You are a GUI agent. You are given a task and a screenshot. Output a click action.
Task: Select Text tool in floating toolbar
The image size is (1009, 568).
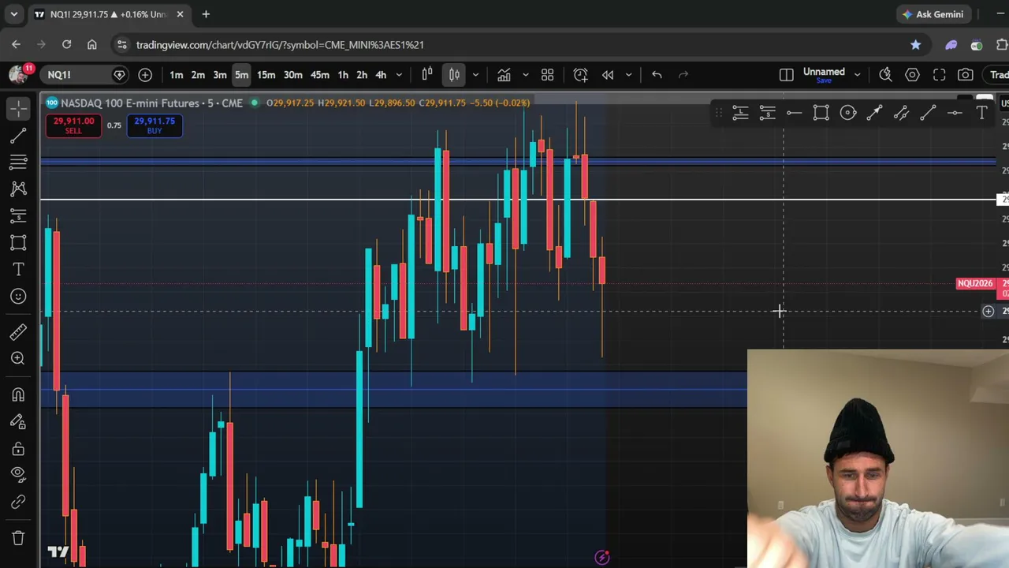point(981,114)
